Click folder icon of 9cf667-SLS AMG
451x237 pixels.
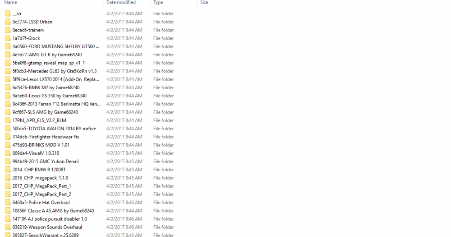pyautogui.click(x=8, y=112)
